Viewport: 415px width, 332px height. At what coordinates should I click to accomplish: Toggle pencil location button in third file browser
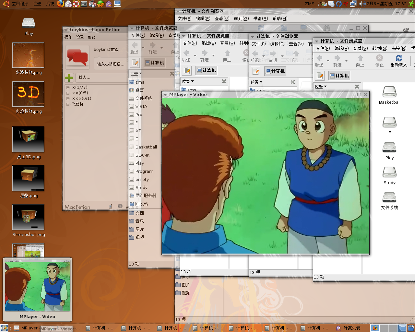click(x=256, y=71)
